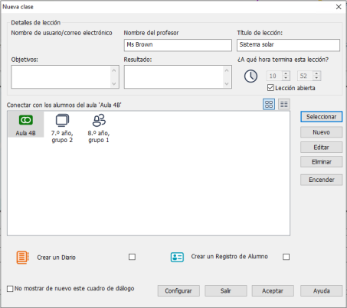The width and height of the screenshot is (347, 308).
Task: Click the Título de lección input field
Action: (288, 45)
